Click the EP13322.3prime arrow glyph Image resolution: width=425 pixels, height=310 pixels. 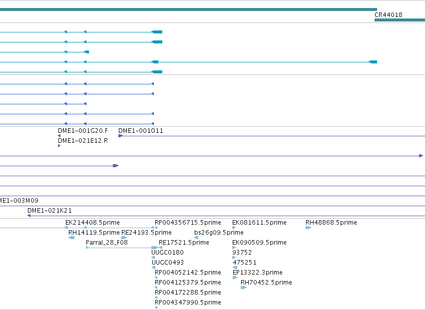tap(235, 278)
